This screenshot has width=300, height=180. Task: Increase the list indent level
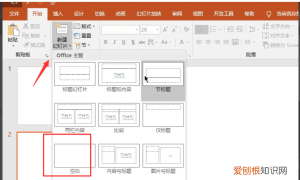coord(239,29)
